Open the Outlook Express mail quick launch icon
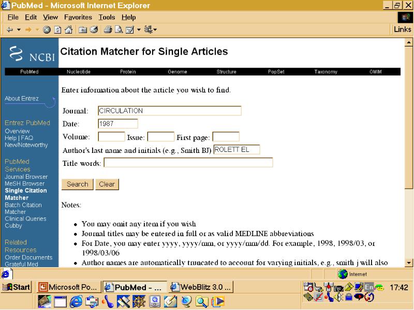Screen dimensions: 414x310 tap(92, 302)
